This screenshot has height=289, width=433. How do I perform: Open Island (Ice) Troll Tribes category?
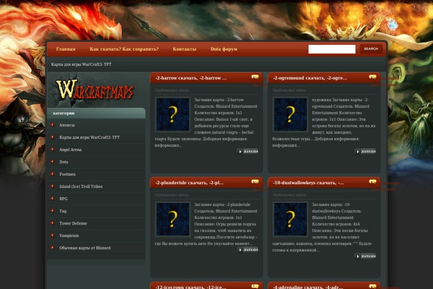coord(81,186)
